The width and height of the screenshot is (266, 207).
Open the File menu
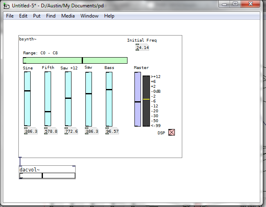click(10, 16)
